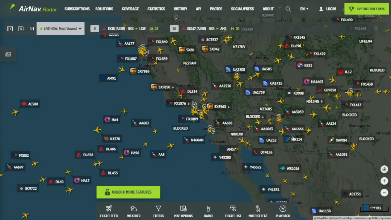Viewport: 391px width, 220px height.
Task: Select Delta flight DL534 label
Action: pyautogui.click(x=189, y=92)
